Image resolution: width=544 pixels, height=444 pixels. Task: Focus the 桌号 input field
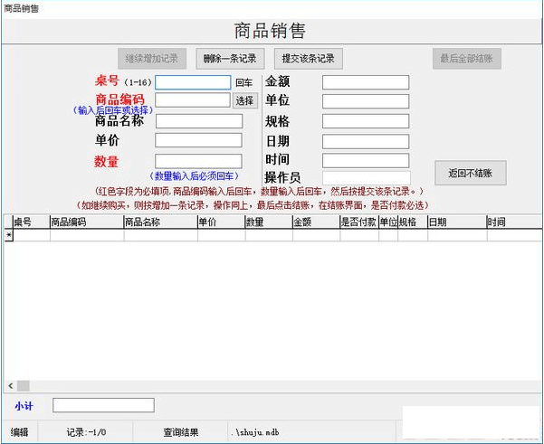point(193,82)
